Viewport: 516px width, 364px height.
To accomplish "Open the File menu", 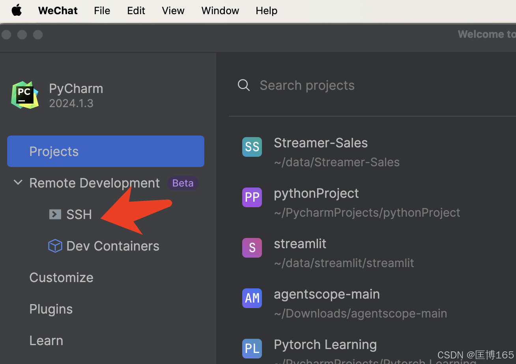I will [x=102, y=11].
